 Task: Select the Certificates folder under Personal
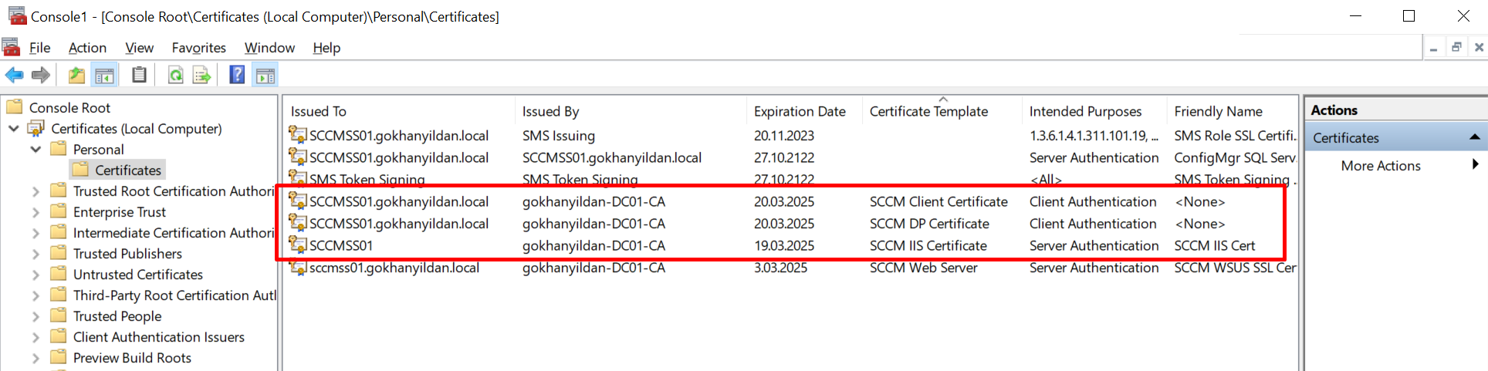click(128, 170)
